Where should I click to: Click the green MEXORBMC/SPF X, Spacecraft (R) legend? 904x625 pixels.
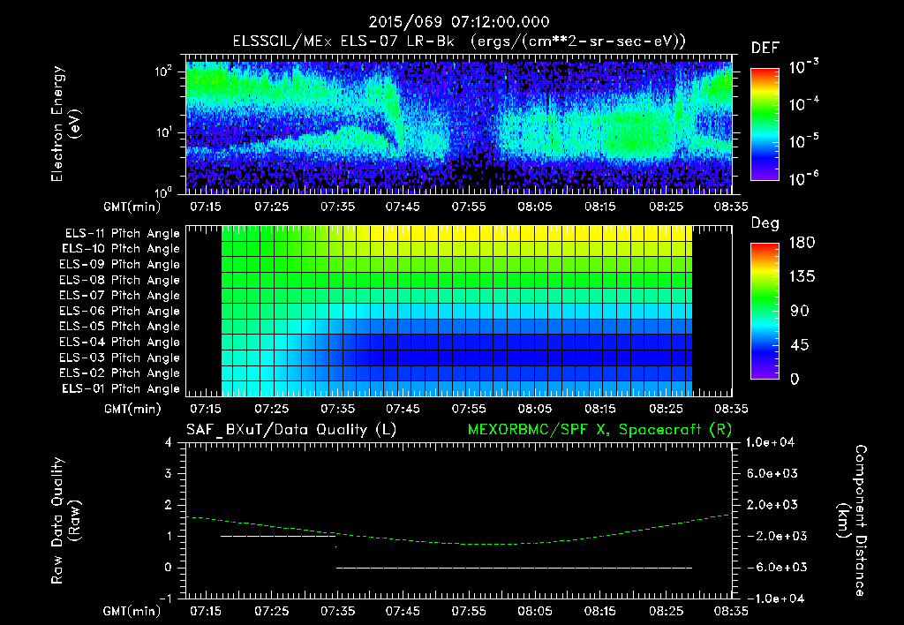click(x=599, y=430)
